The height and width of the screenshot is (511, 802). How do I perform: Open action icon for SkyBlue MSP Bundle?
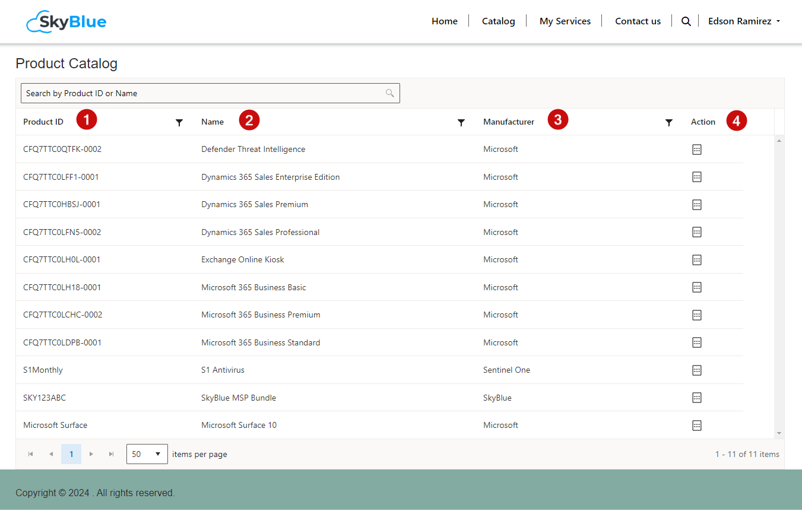697,398
